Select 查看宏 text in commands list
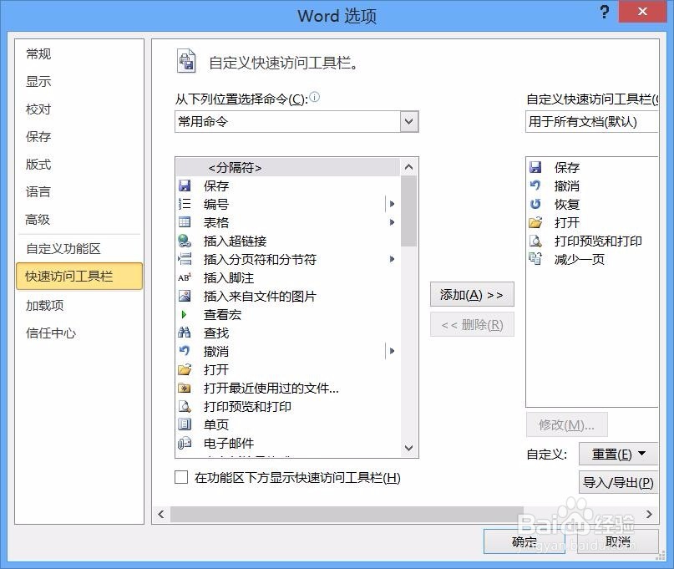The height and width of the screenshot is (569, 674). point(222,314)
